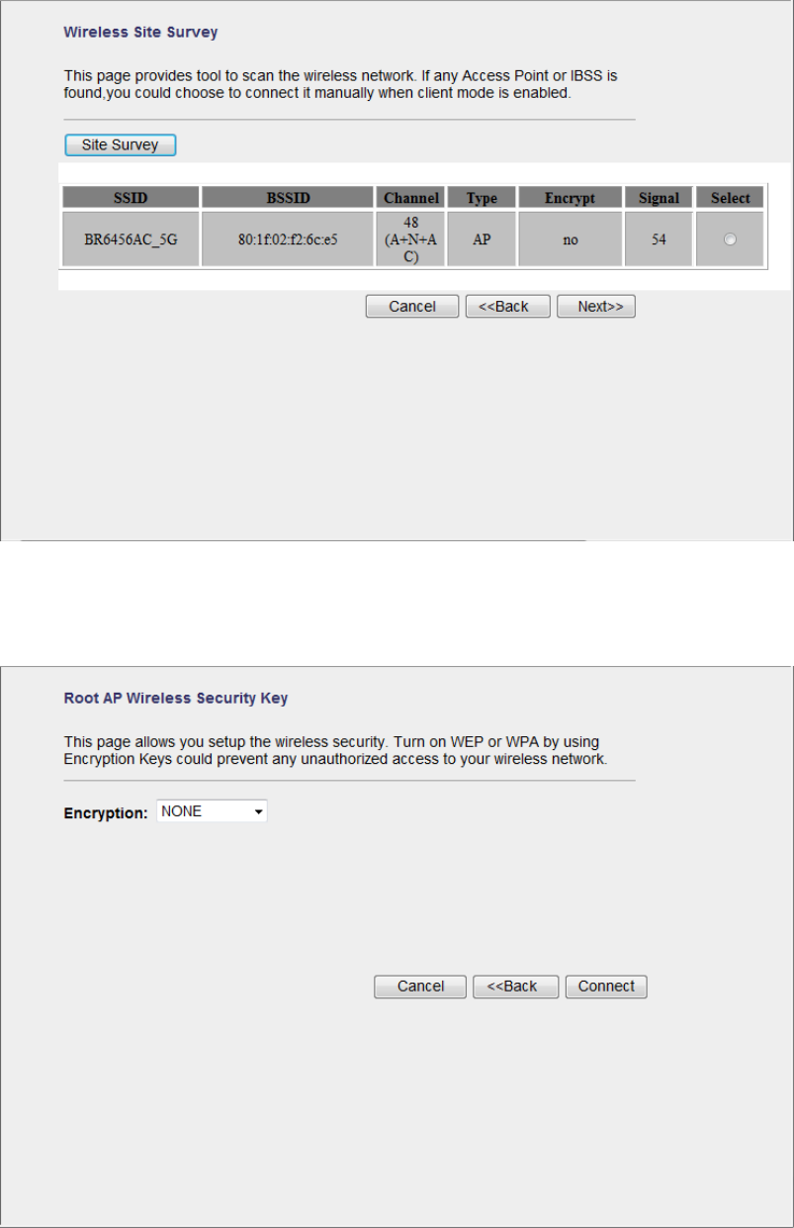Click the Type column header
Image resolution: width=794 pixels, height=1228 pixels.
(x=482, y=198)
